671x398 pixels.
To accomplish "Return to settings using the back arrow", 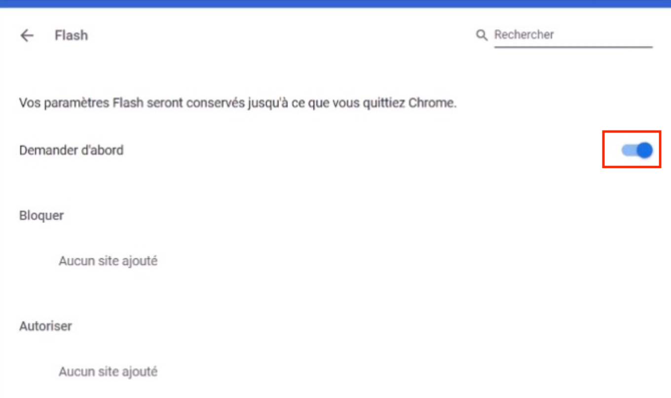I will 27,35.
